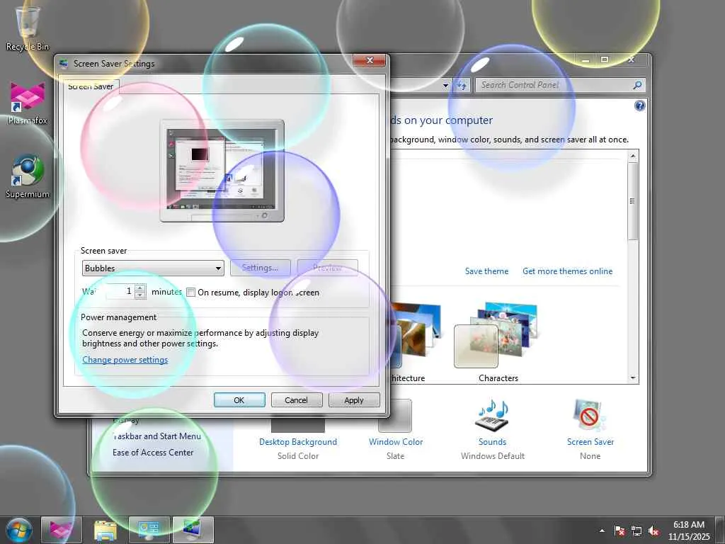
Task: Focus the Search Control Panel field
Action: point(554,85)
